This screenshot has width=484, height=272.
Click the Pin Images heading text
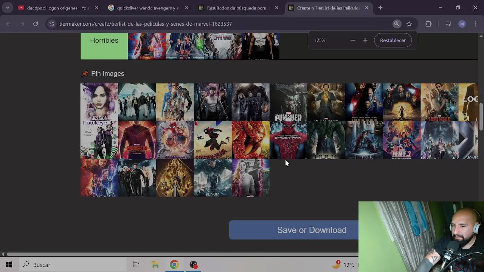[108, 74]
